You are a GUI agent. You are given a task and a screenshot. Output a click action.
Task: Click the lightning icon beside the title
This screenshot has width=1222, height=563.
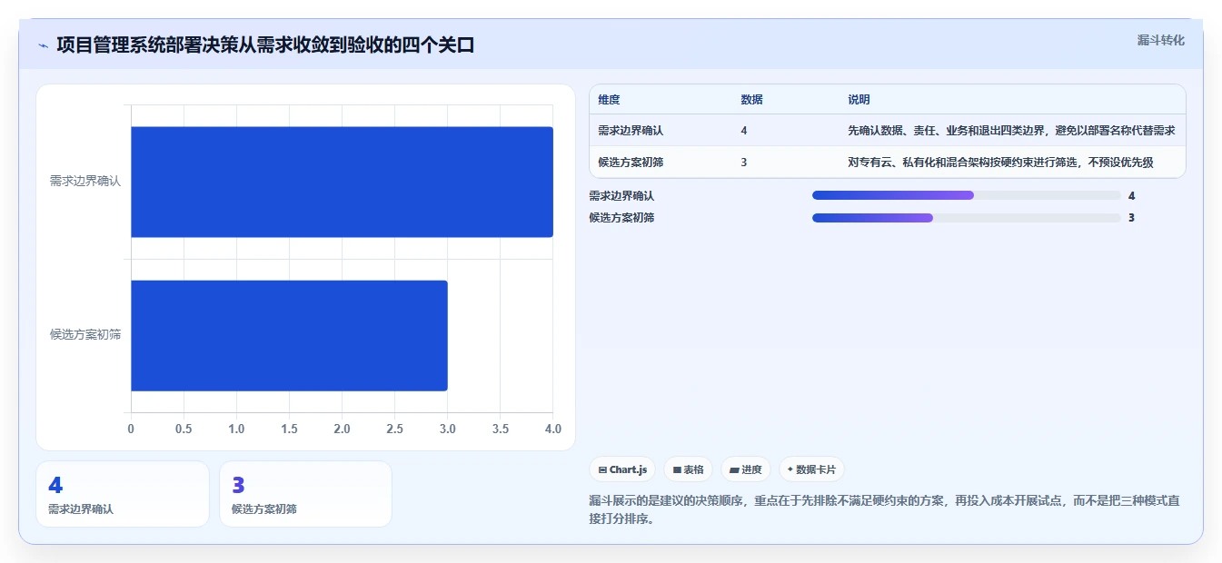coord(43,45)
